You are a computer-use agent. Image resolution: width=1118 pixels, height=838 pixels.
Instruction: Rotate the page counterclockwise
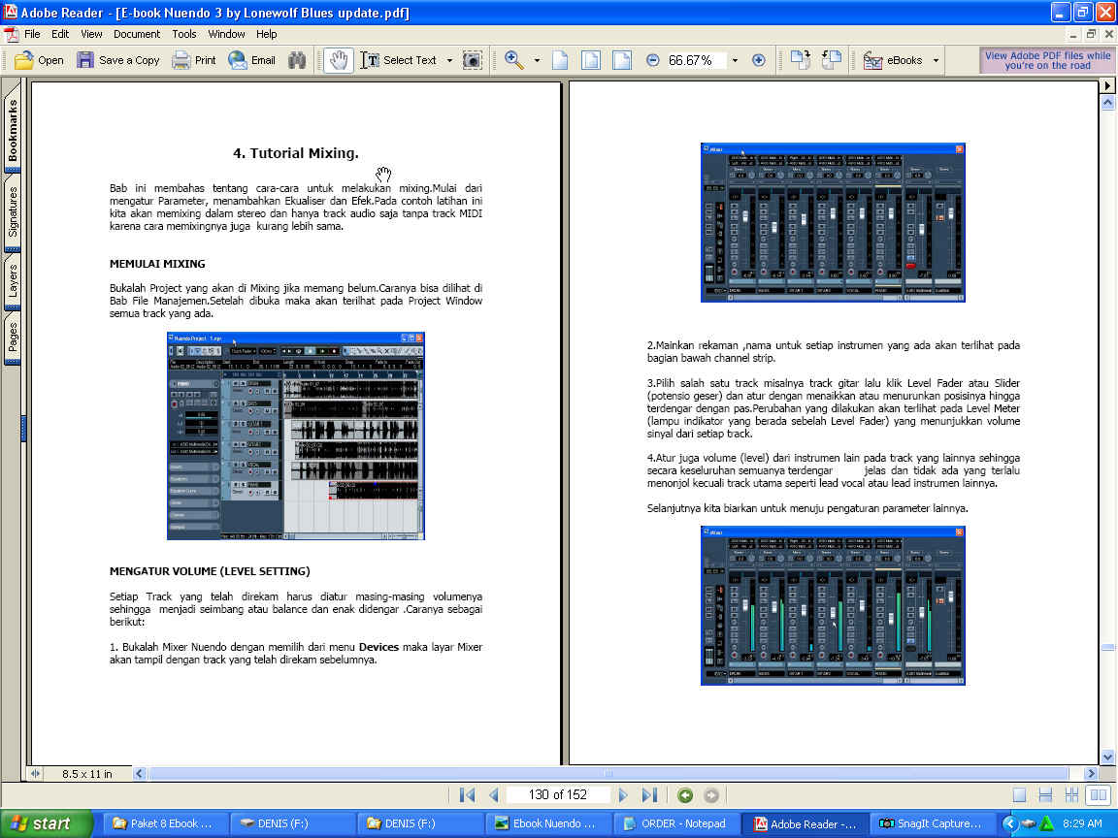point(832,60)
